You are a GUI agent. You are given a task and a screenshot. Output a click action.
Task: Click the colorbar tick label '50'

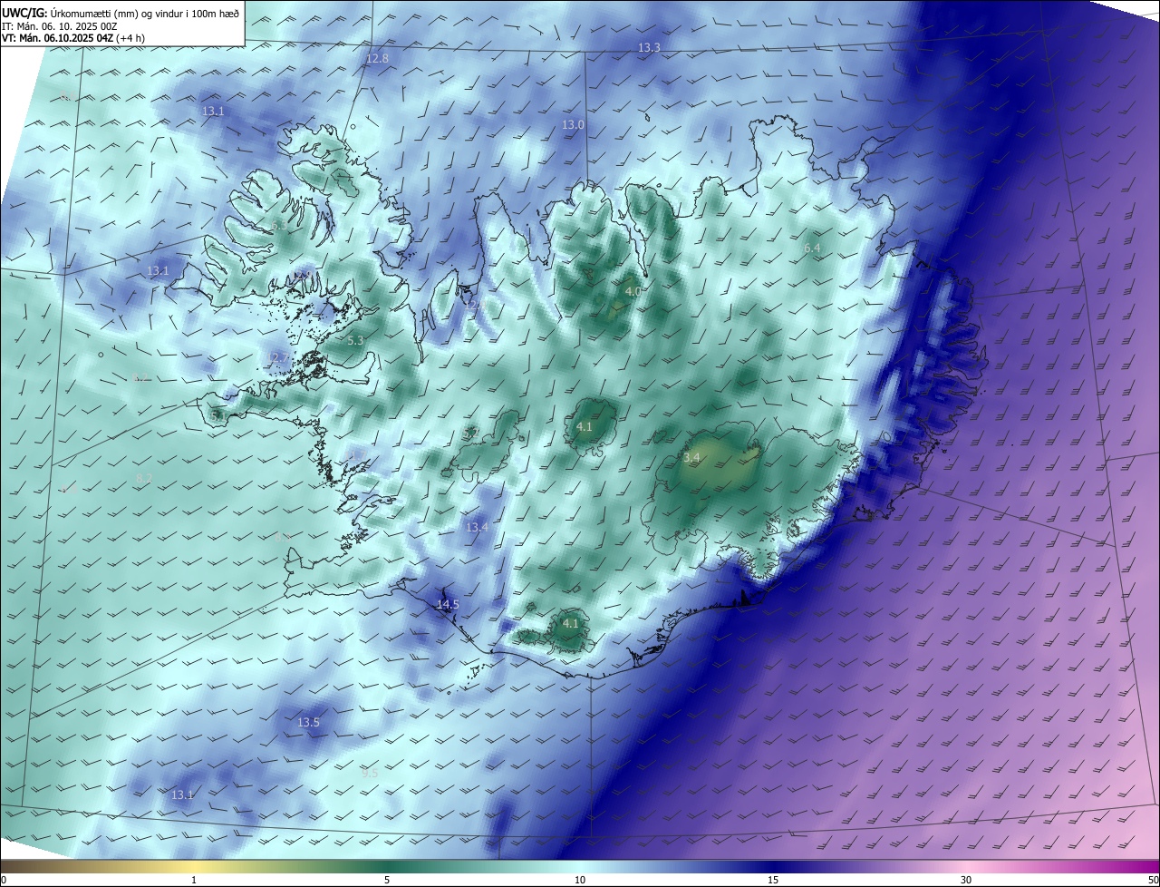pyautogui.click(x=1153, y=880)
